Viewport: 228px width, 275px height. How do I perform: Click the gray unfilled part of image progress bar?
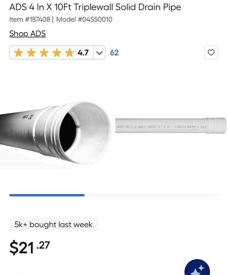click(x=151, y=195)
